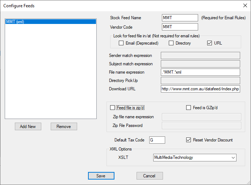Edit the File name expression field
The image size is (251, 185).
[x=200, y=72]
